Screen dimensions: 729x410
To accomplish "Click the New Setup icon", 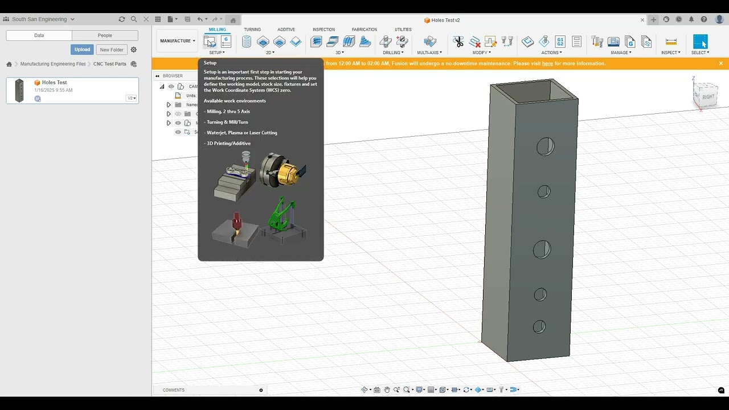I will (210, 42).
